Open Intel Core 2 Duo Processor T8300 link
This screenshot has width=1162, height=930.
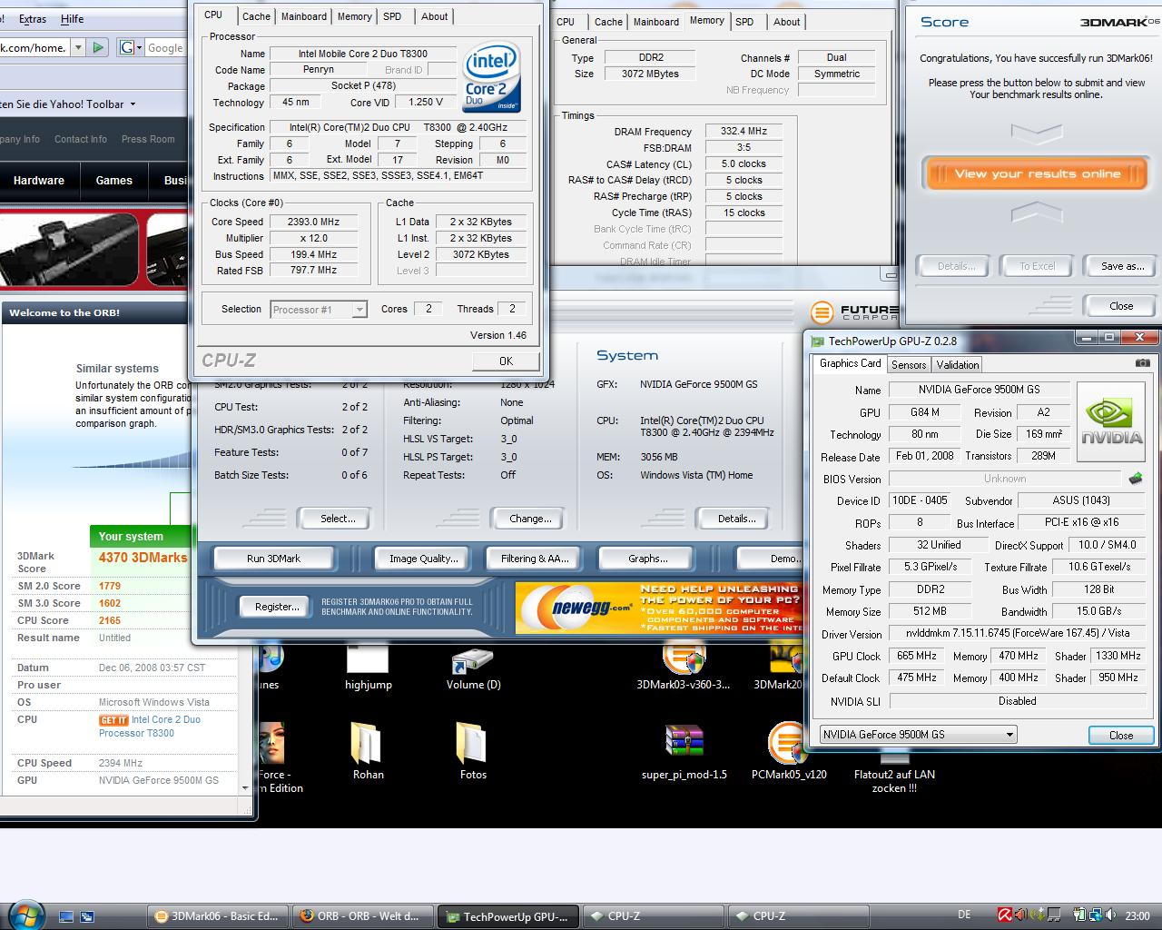150,726
